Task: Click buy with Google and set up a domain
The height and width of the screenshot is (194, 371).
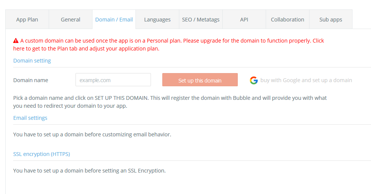Action: click(x=306, y=80)
